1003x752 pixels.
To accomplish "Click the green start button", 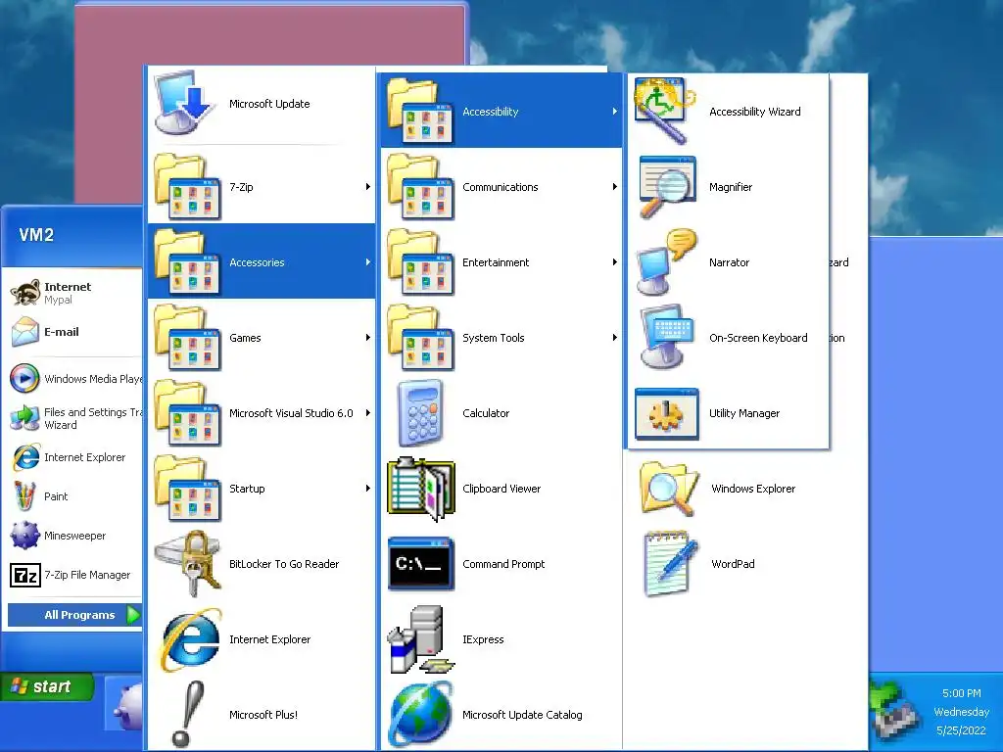I will (x=47, y=686).
